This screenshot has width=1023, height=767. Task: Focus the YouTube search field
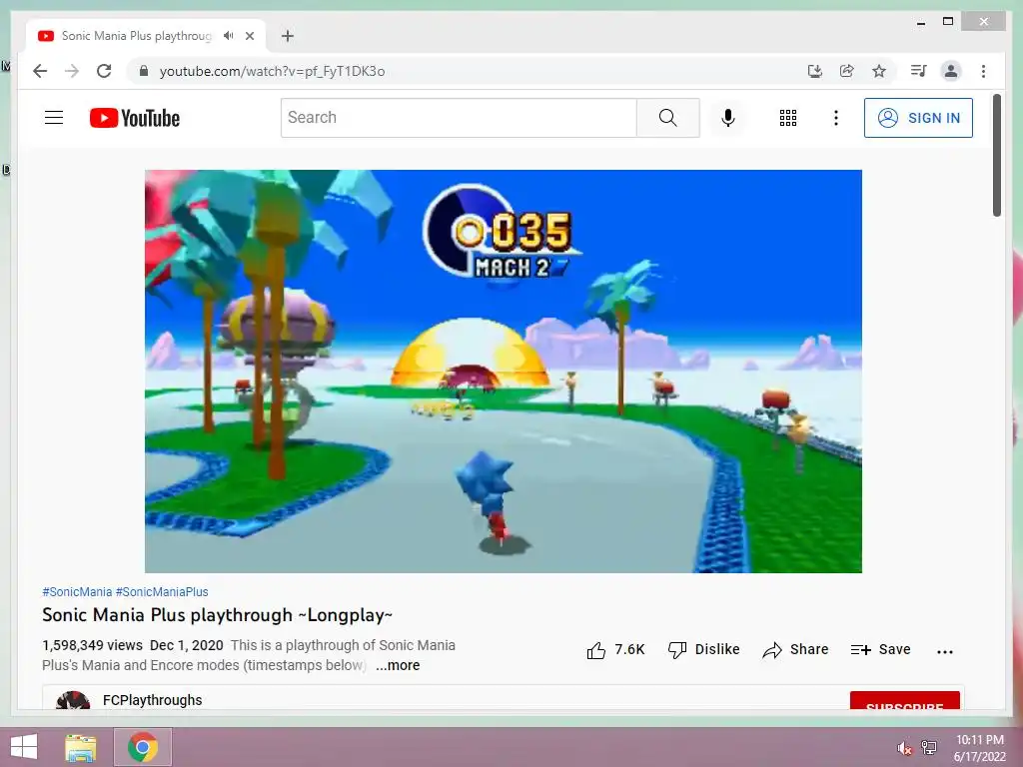tap(459, 118)
